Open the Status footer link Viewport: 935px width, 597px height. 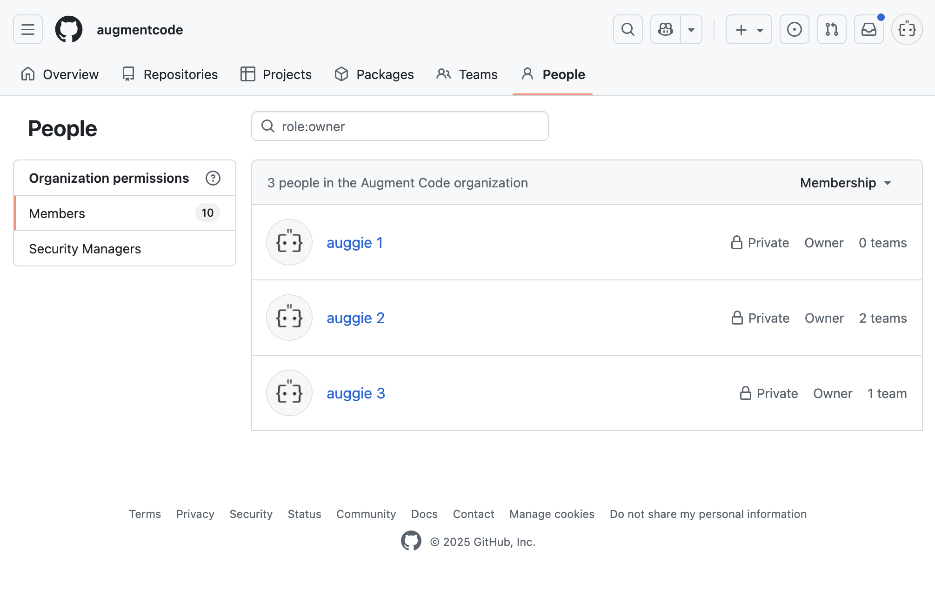[305, 514]
